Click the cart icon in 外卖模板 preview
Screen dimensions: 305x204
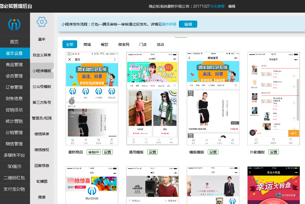click(253, 133)
